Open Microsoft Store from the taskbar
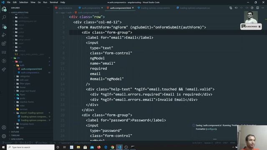This screenshot has height=150, width=267. coord(85,147)
